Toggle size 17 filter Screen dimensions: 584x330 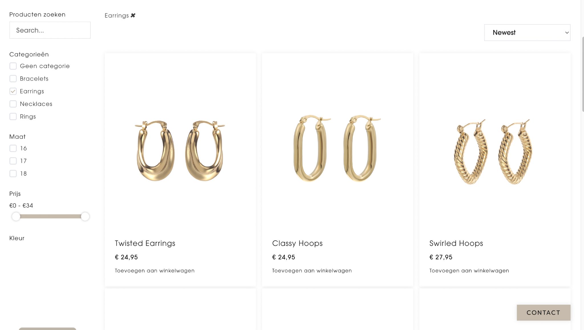tap(13, 161)
